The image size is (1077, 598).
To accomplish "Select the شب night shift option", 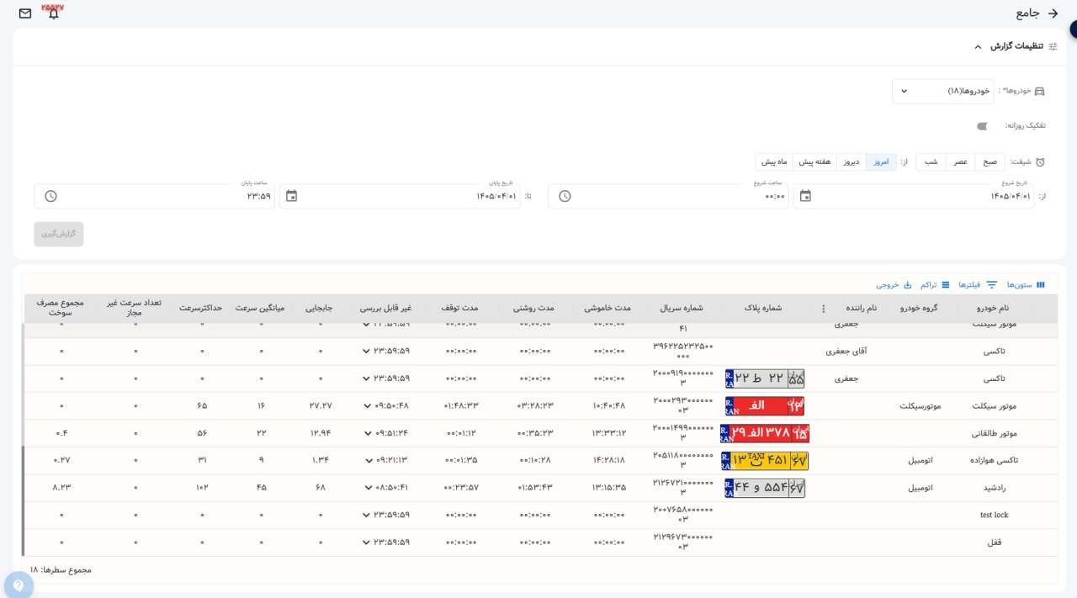I will 931,161.
